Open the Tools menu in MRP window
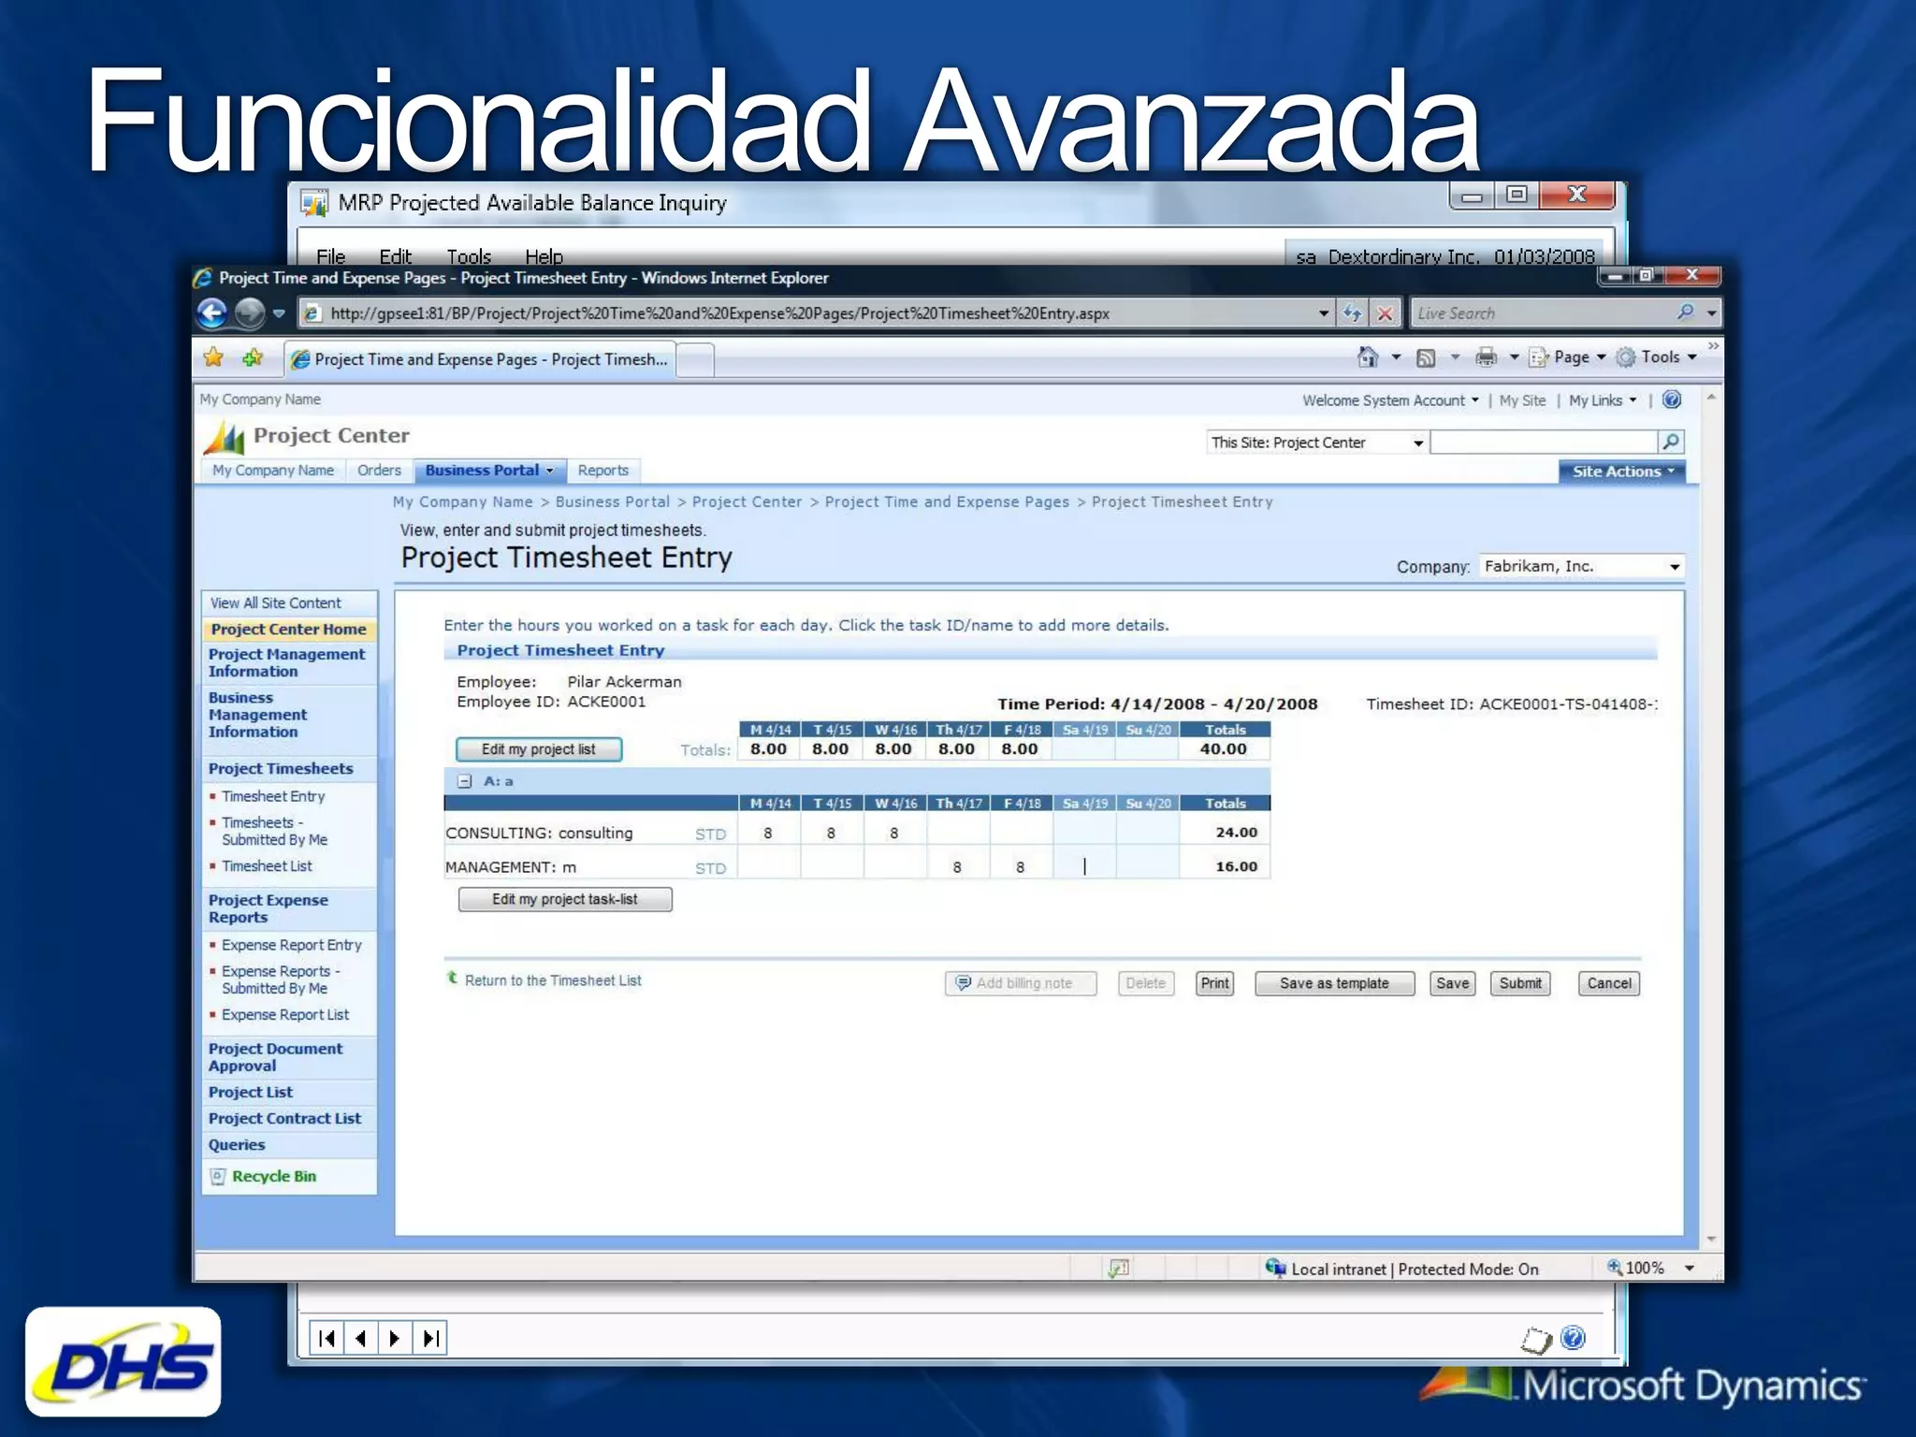The image size is (1916, 1437). click(x=469, y=255)
